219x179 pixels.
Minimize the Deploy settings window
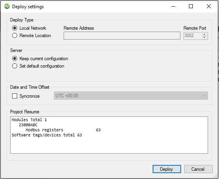tap(173, 6)
